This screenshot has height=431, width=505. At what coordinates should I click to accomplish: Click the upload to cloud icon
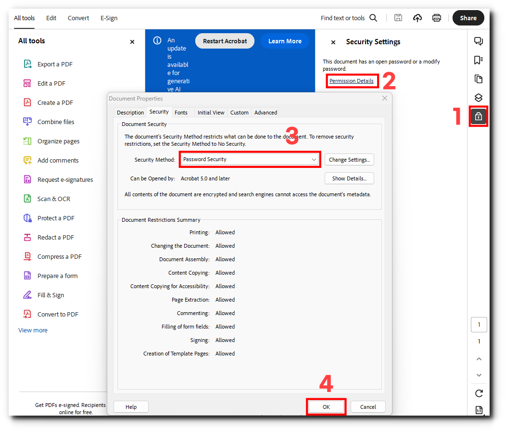click(417, 18)
